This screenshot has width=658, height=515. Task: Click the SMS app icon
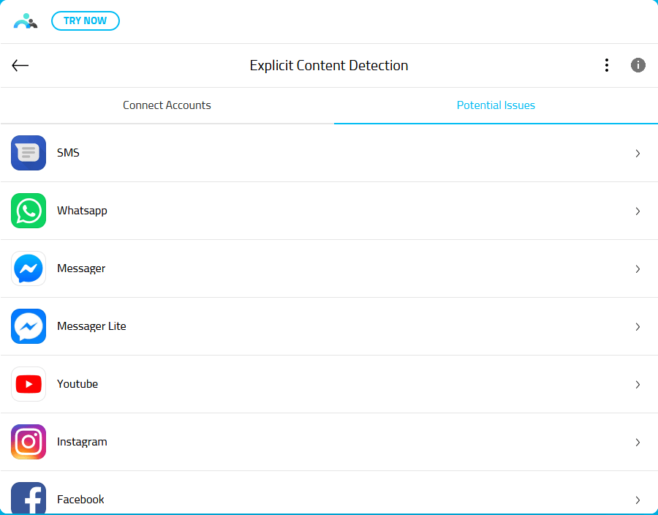[x=29, y=153]
